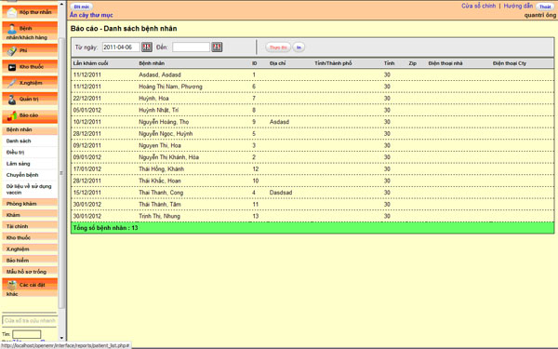Open the Danh sách report item
The width and height of the screenshot is (558, 349).
[x=19, y=141]
